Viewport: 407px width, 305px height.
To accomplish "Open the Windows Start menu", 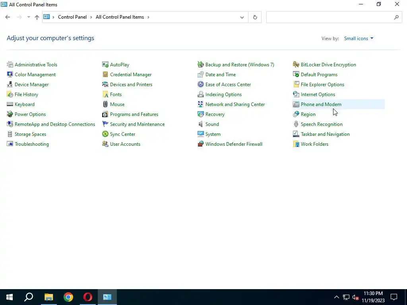I will [x=10, y=297].
